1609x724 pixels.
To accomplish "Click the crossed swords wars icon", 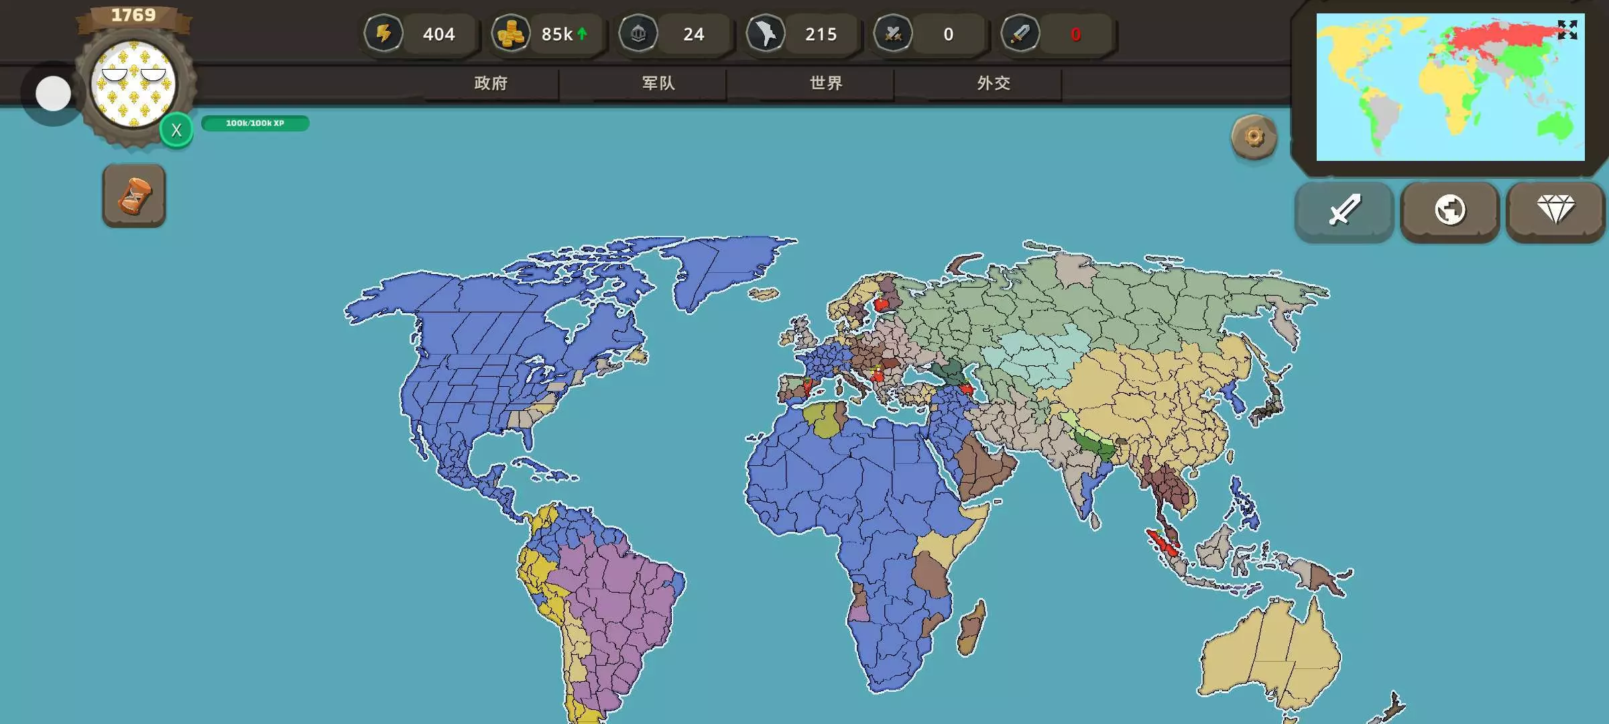I will (x=892, y=34).
